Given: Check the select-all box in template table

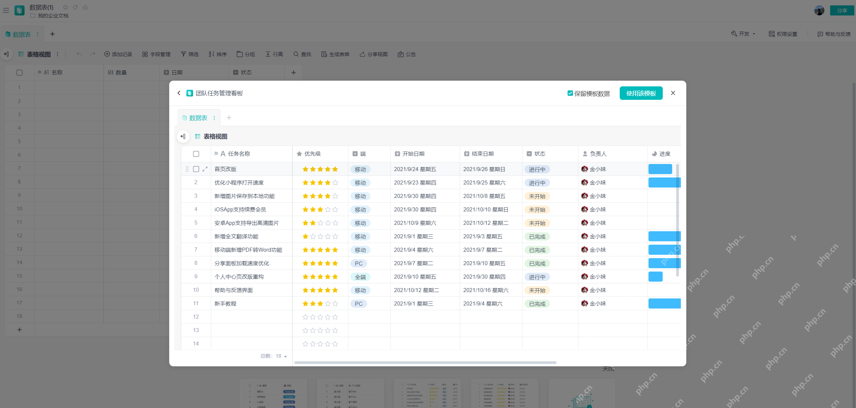Looking at the screenshot, I should (x=196, y=154).
